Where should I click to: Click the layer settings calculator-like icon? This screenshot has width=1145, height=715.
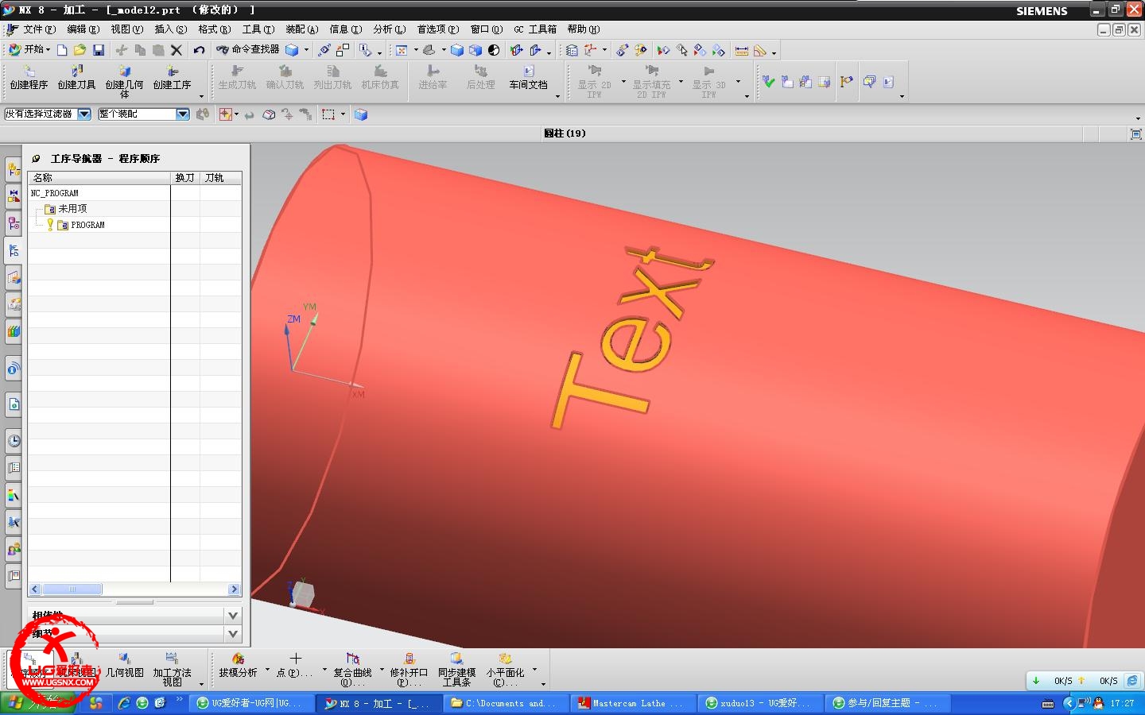(x=572, y=50)
